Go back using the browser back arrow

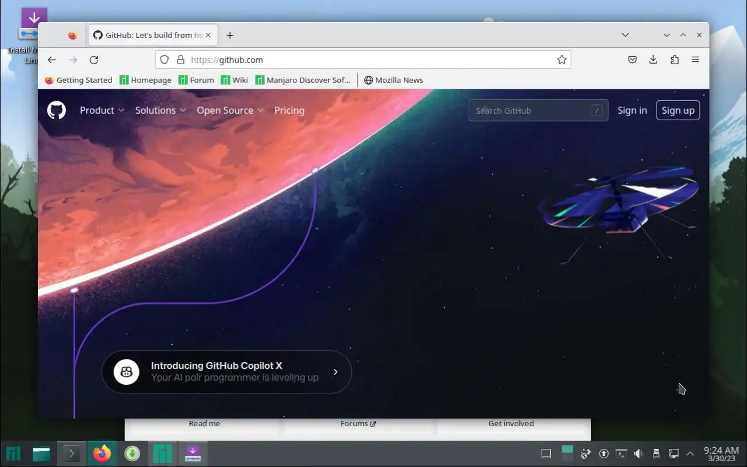[52, 60]
